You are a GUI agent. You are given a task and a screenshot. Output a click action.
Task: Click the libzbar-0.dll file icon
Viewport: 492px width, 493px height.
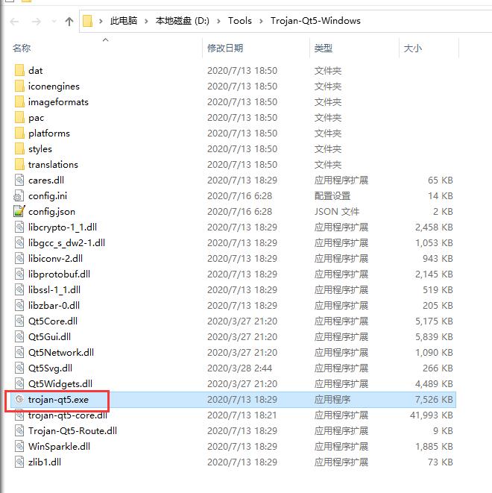(19, 305)
